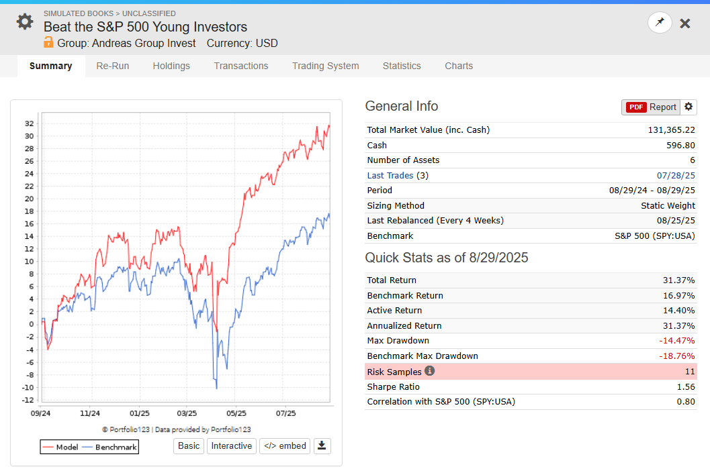Click the pin icon button
The image size is (710, 475).
point(660,22)
